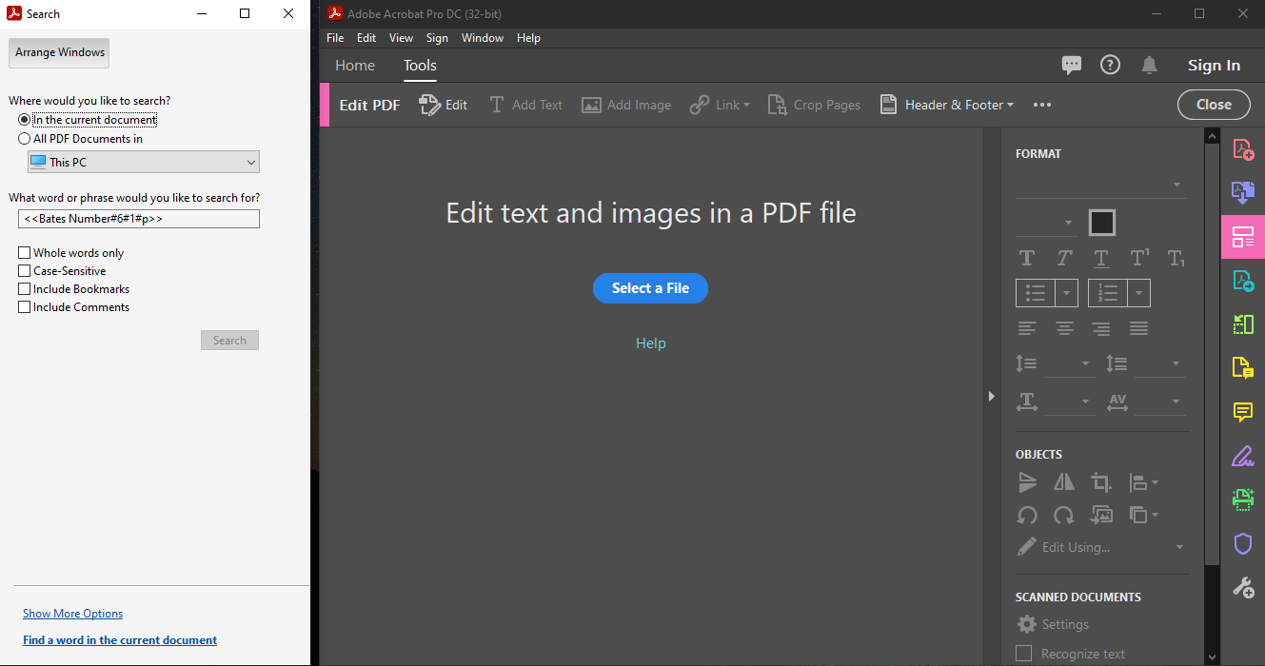The height and width of the screenshot is (666, 1265).
Task: Open Scan & OCR tool in sidebar
Action: tap(1243, 499)
